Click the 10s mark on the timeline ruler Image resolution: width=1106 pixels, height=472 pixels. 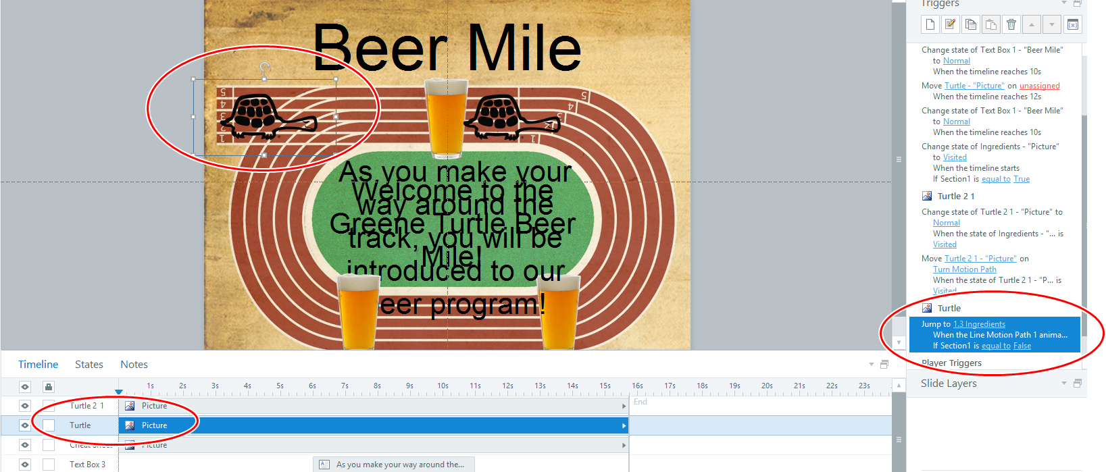(443, 386)
